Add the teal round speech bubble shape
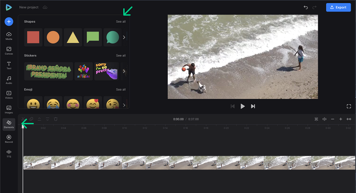 pos(113,37)
